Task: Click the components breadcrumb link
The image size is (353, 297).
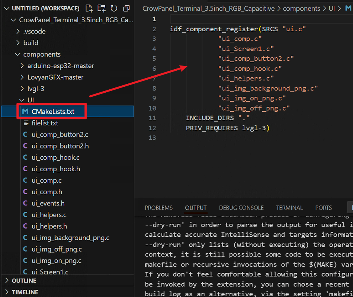Action: pyautogui.click(x=301, y=9)
